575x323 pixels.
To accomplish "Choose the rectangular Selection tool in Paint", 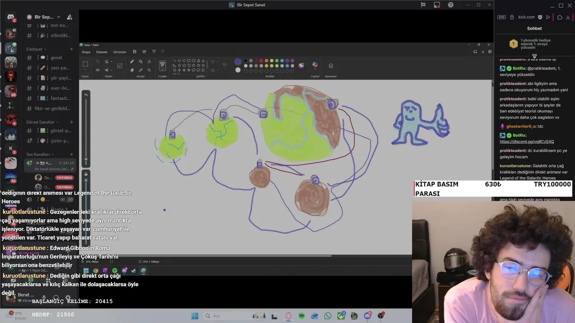I will (x=85, y=64).
